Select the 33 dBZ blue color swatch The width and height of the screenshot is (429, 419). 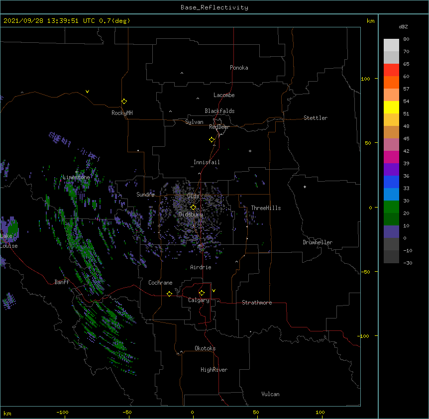(391, 194)
